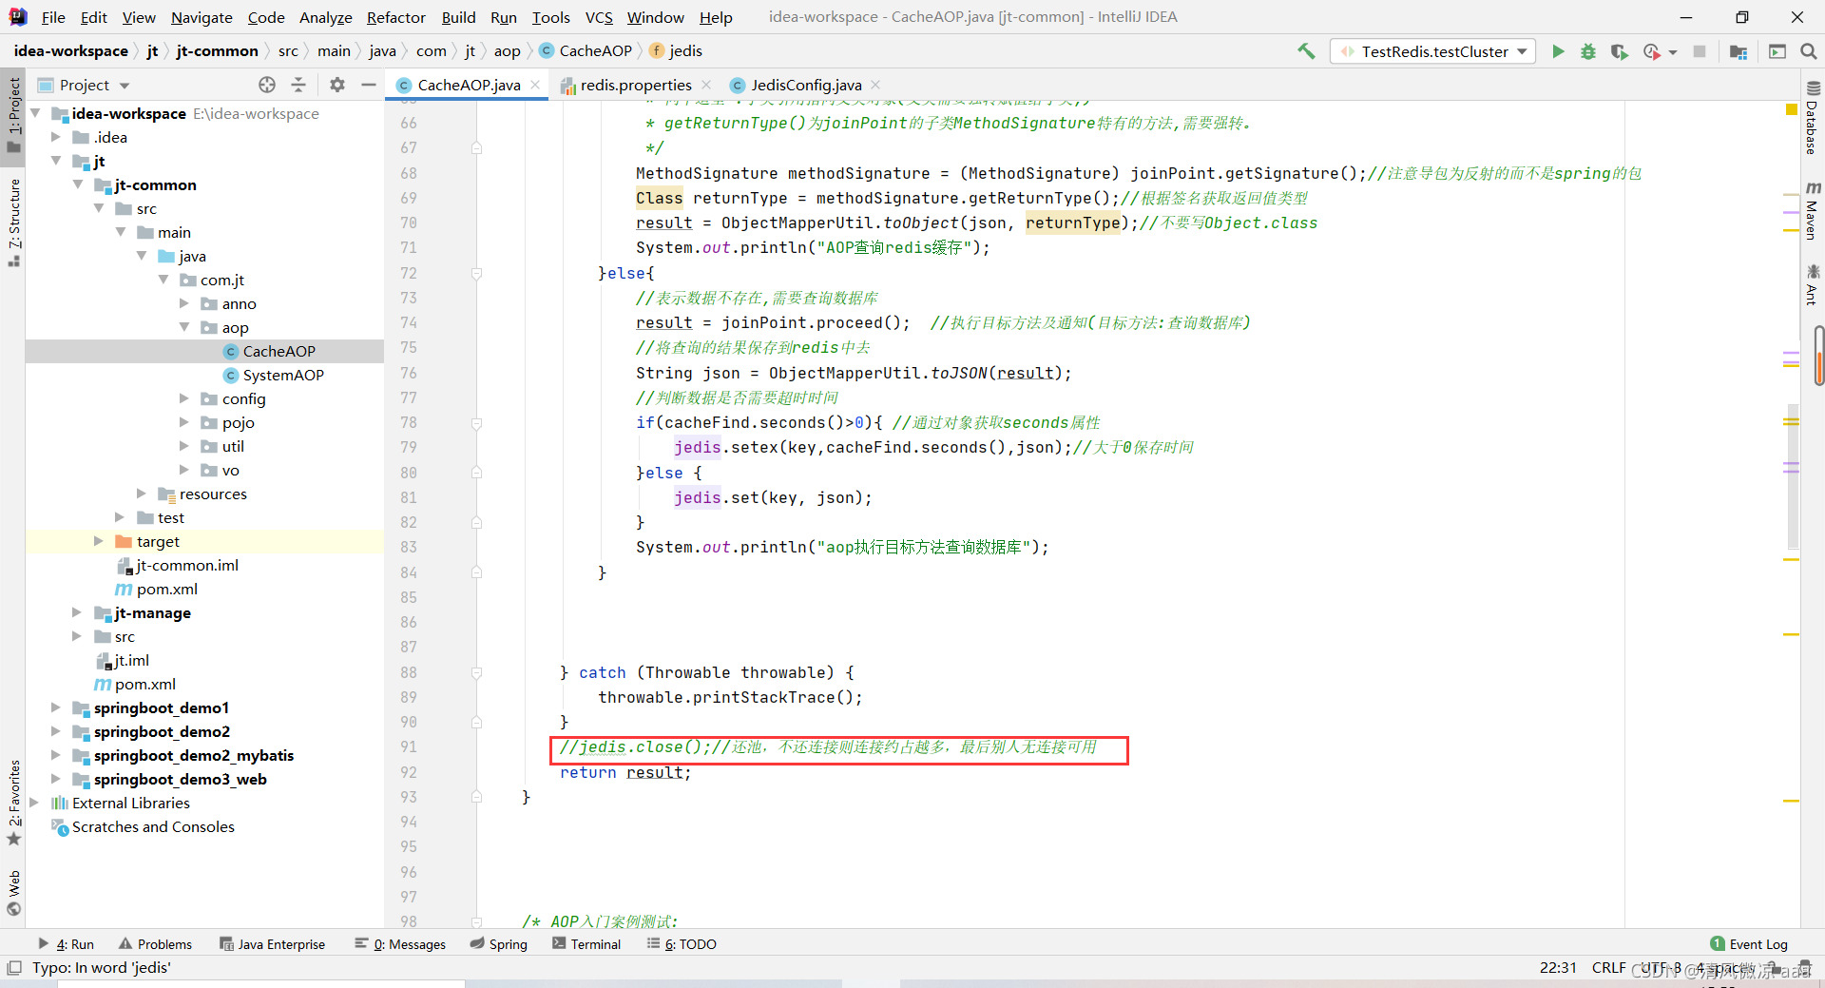This screenshot has width=1825, height=988.
Task: Start debug with the bug icon
Action: click(x=1588, y=51)
